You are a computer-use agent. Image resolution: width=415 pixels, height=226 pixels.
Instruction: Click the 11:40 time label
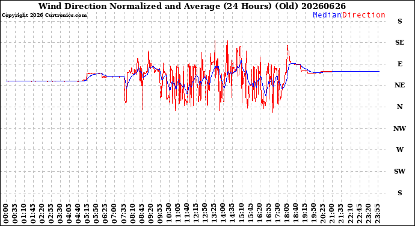187,213
